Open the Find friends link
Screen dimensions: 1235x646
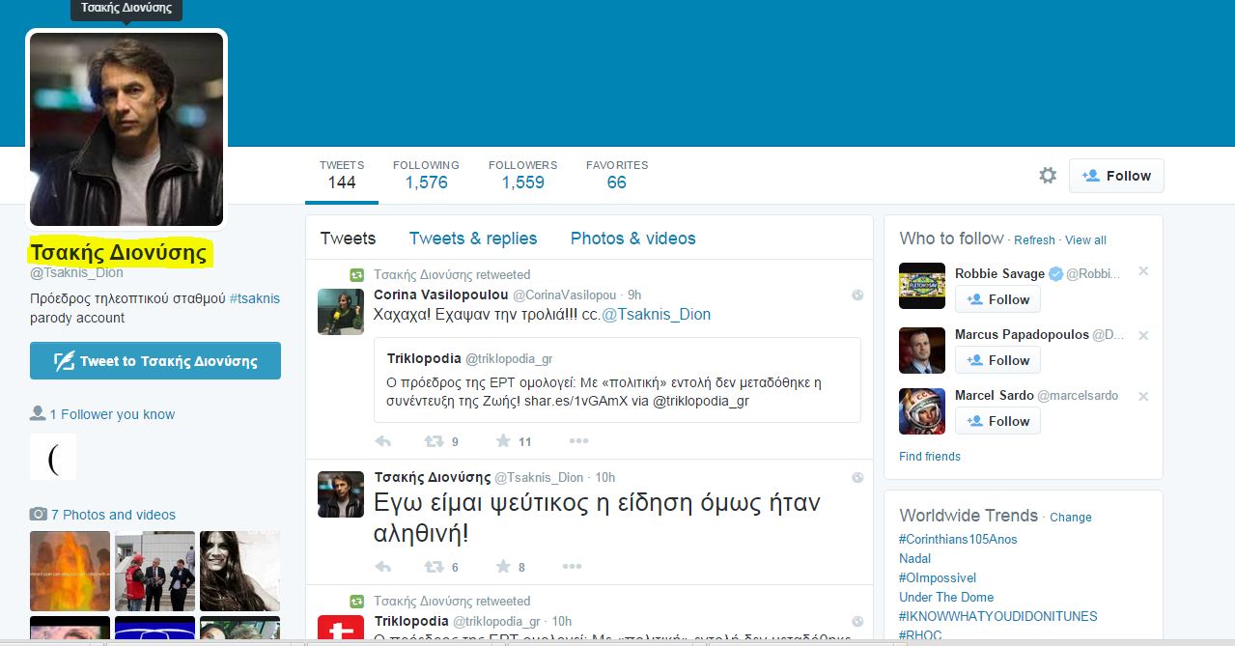tap(930, 457)
